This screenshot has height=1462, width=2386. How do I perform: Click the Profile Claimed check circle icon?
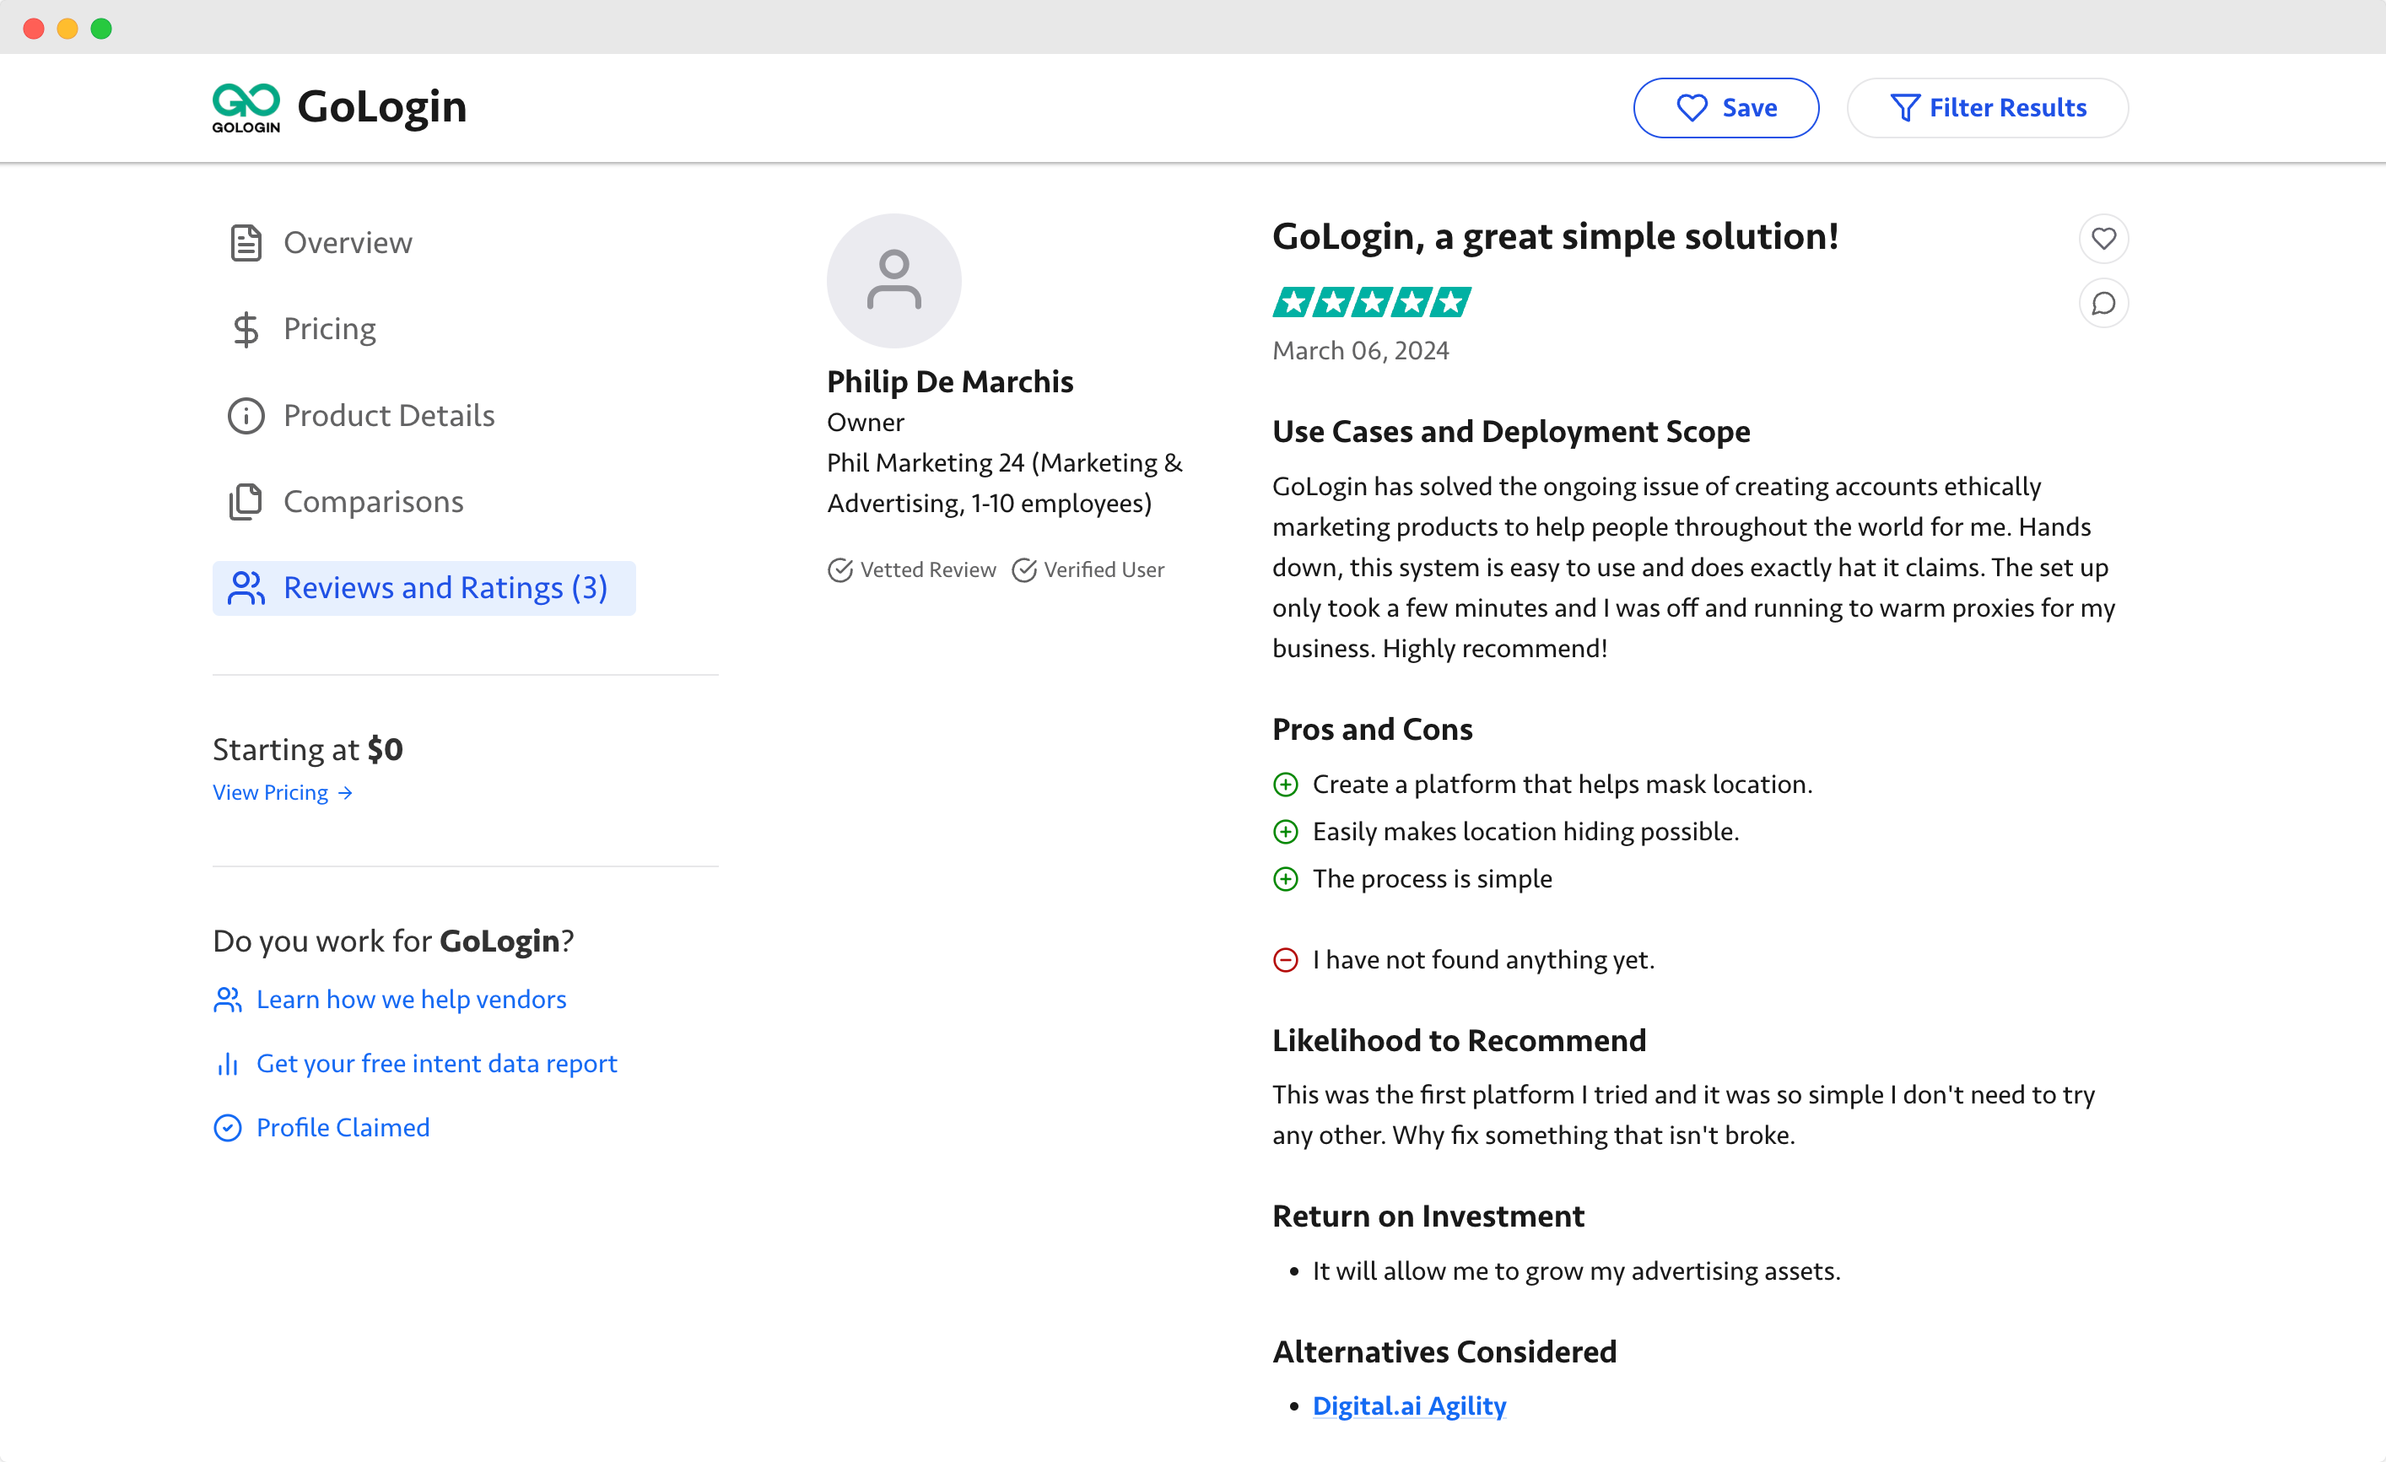[228, 1128]
